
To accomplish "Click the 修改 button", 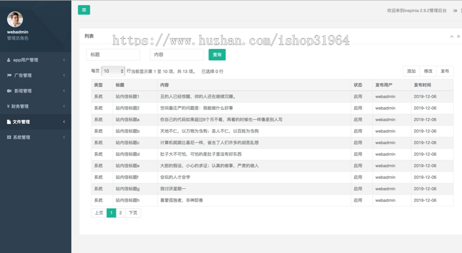I will click(428, 71).
